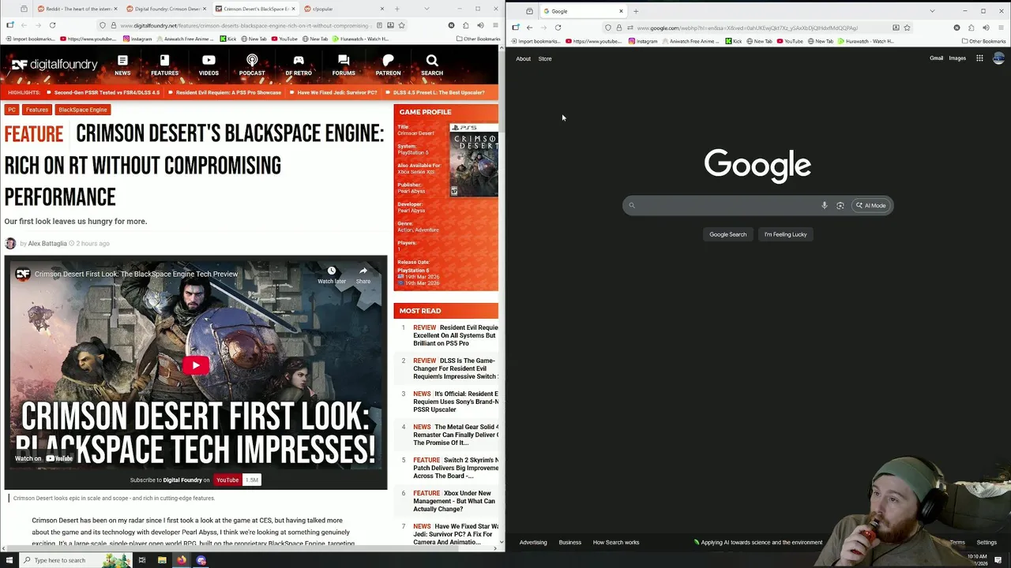Viewport: 1011px width, 568px height.
Task: Visit the Forums section
Action: click(344, 65)
